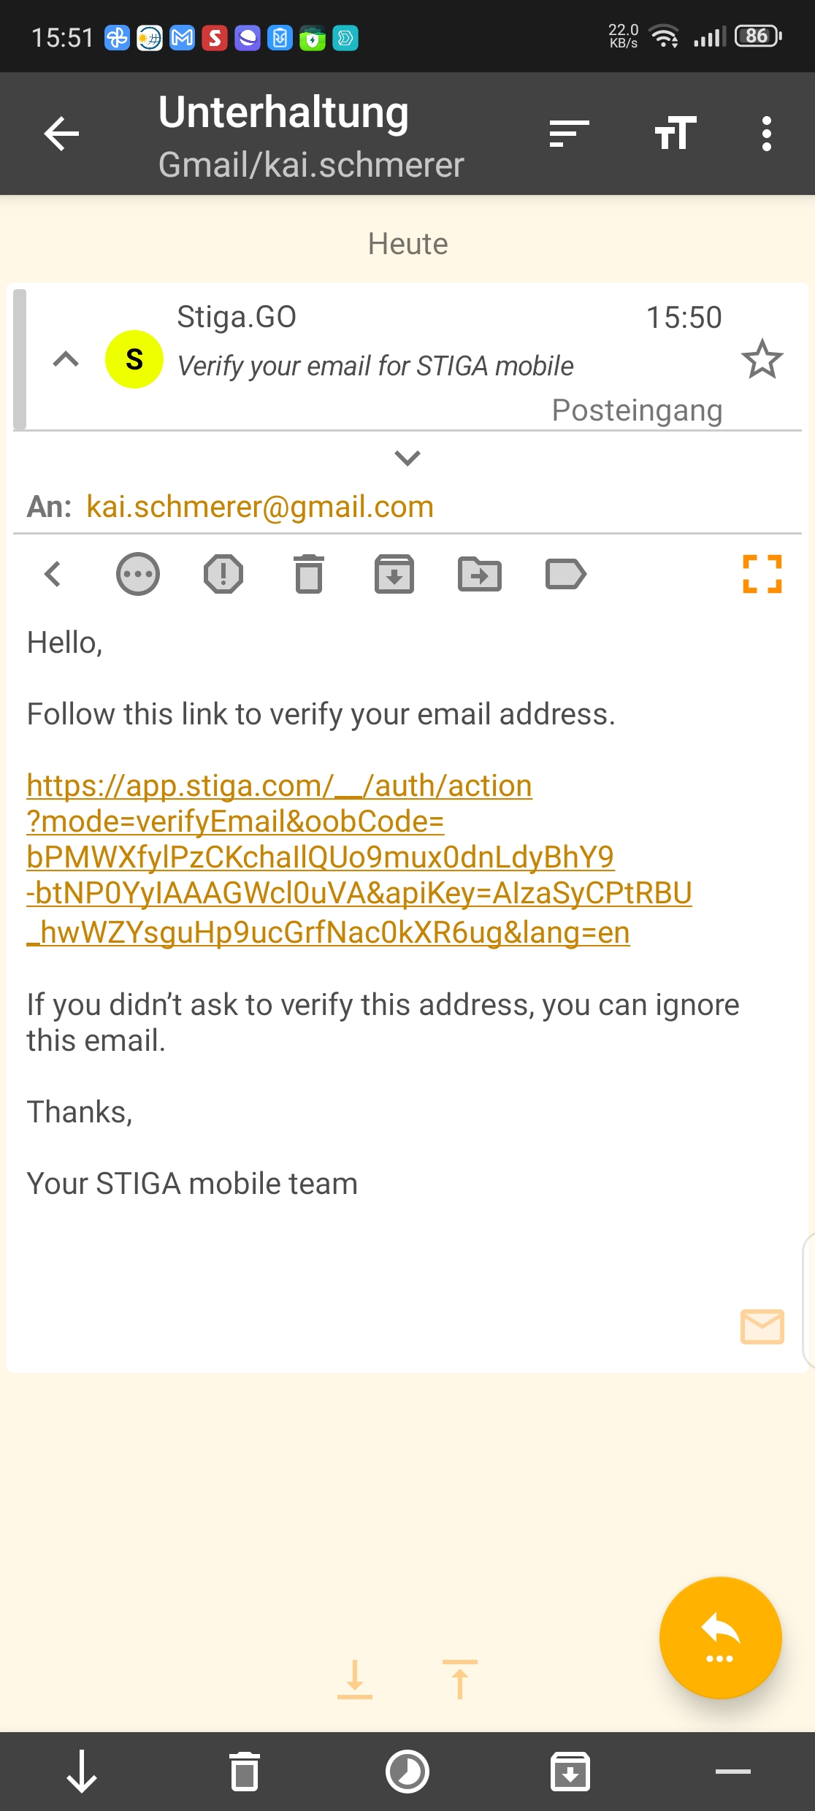
Task: Collapse action row with left chevron
Action: [x=53, y=574]
